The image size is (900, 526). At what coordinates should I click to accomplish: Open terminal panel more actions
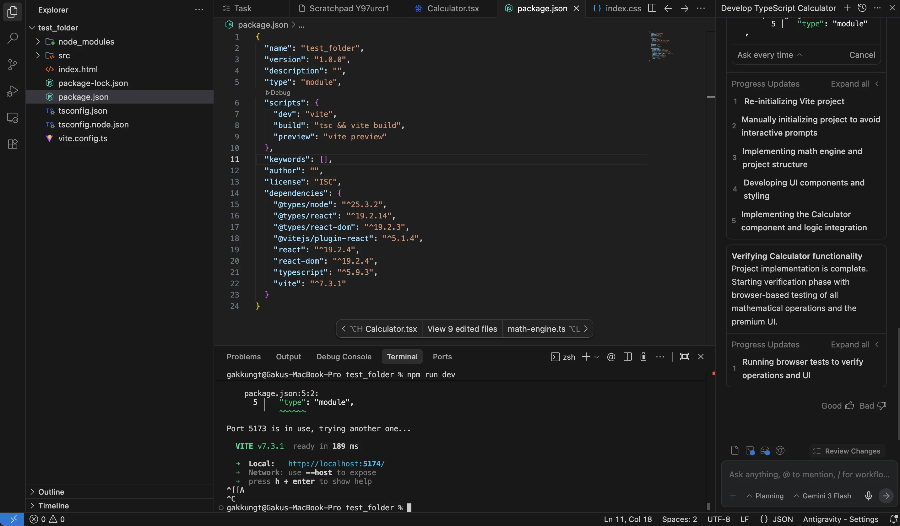(660, 357)
